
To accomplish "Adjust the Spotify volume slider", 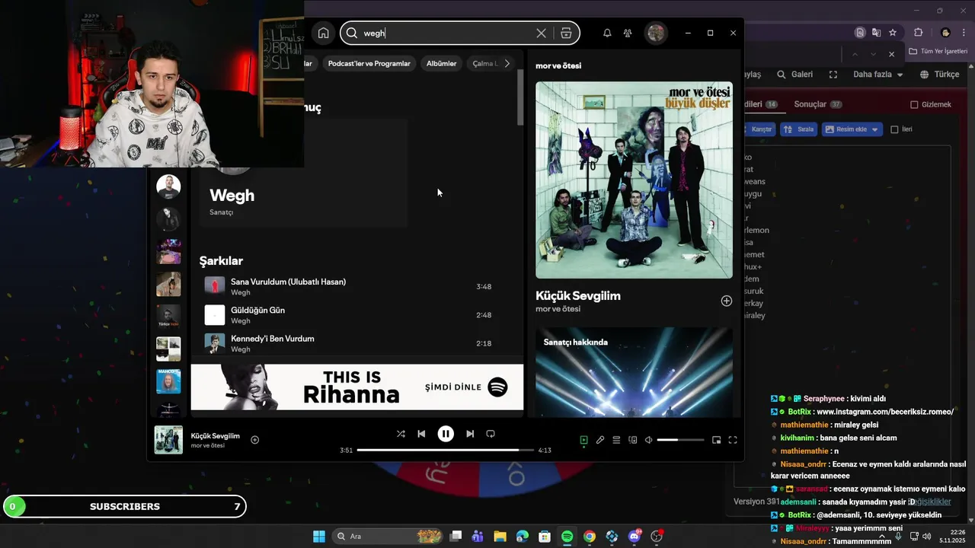I will click(680, 440).
